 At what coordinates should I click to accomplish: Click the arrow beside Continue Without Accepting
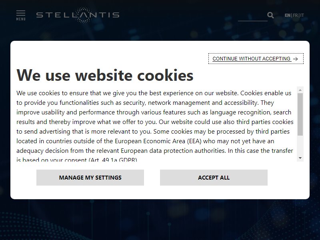point(295,59)
